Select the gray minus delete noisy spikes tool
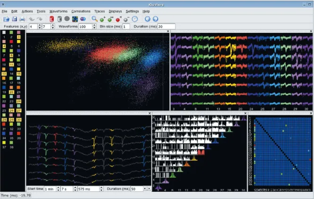This screenshot has width=314, height=199. (126, 19)
